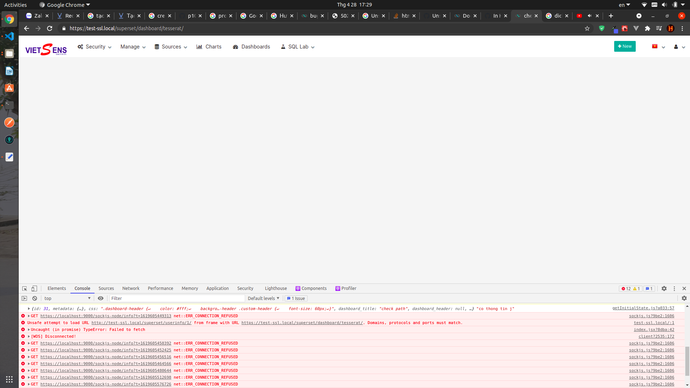This screenshot has height=388, width=690.
Task: Toggle the device toolbar icon
Action: (34, 288)
